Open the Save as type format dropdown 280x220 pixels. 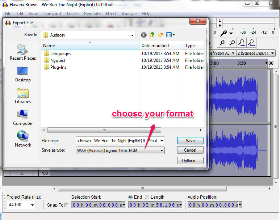click(x=162, y=151)
